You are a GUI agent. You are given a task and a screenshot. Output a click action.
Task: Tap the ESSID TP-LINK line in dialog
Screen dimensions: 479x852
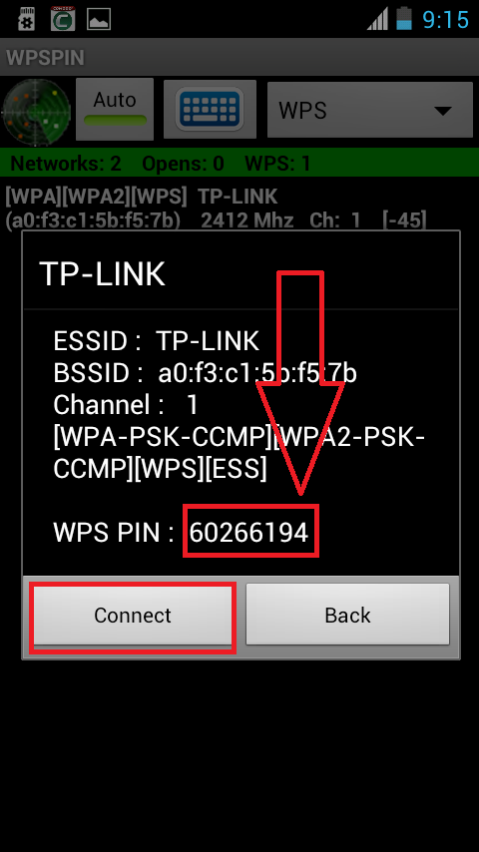point(156,341)
